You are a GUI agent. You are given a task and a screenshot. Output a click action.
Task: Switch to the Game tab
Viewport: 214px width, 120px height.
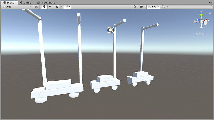point(26,2)
